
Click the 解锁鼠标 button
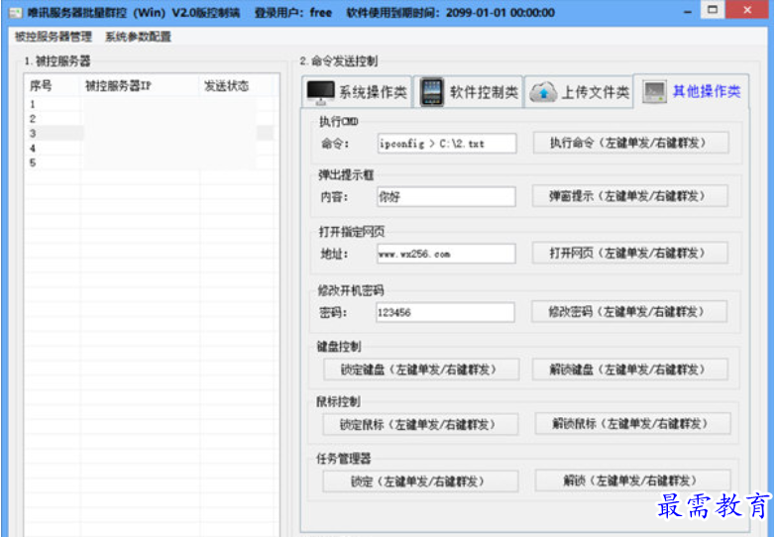pos(632,423)
